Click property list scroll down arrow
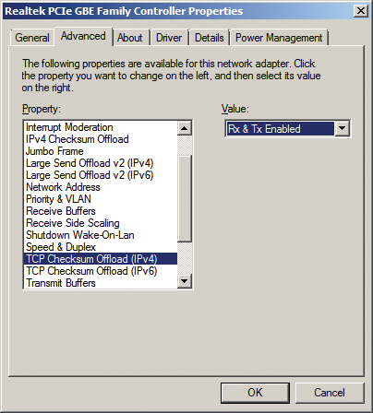 pyautogui.click(x=185, y=280)
